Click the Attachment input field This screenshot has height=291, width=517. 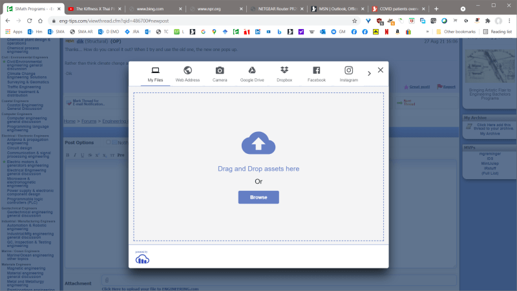[x=279, y=280]
